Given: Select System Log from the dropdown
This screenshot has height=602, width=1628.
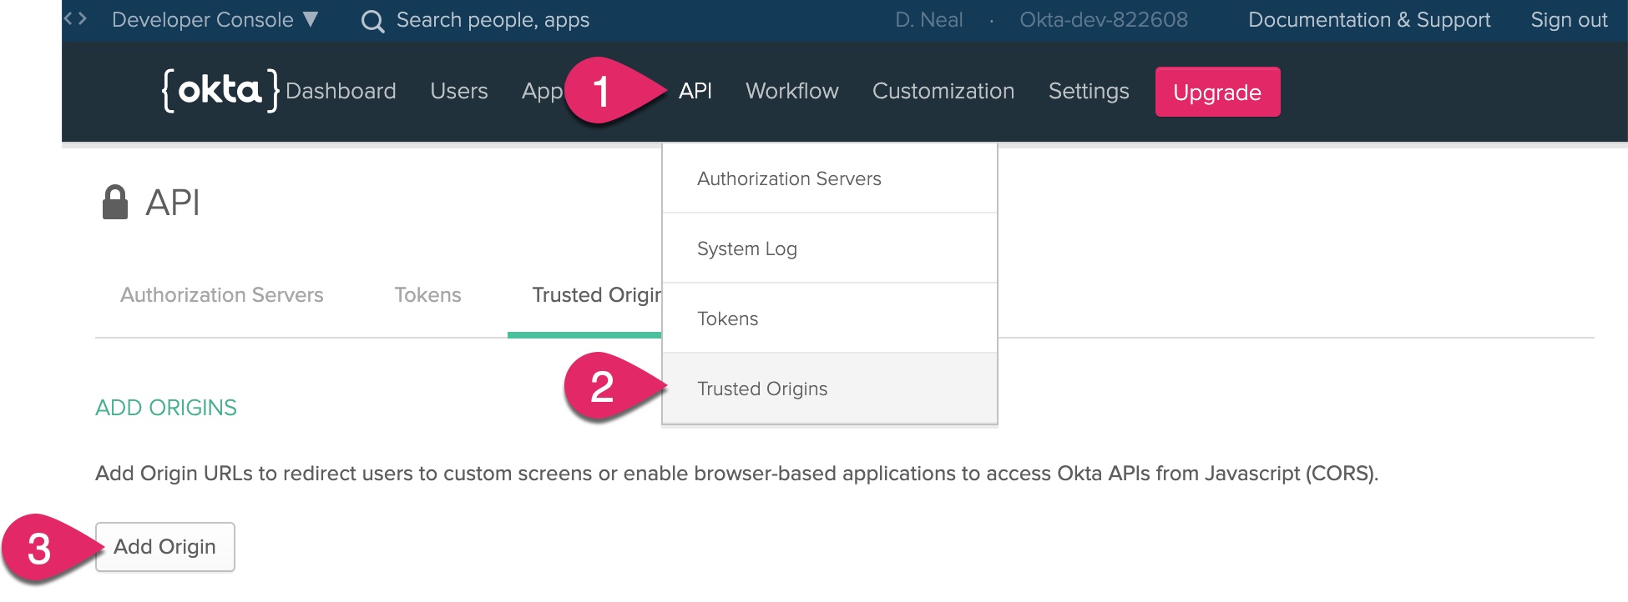Looking at the screenshot, I should (x=746, y=248).
